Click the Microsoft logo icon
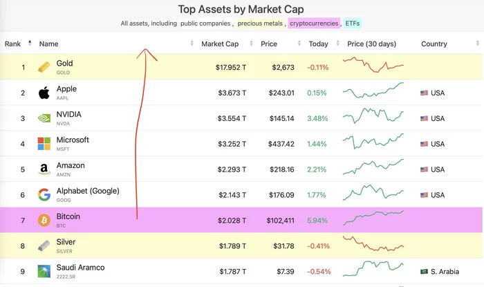The width and height of the screenshot is (484, 287). [x=44, y=144]
